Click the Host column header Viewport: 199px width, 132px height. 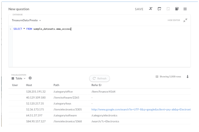click(29, 85)
